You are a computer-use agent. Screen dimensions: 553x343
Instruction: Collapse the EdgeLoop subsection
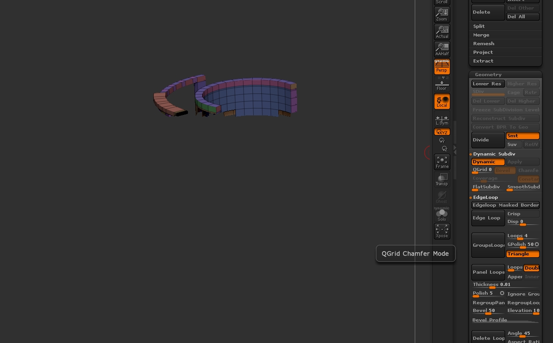point(485,197)
